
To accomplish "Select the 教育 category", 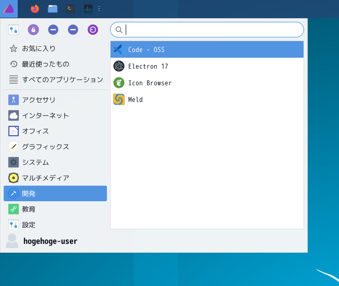I will pos(55,209).
